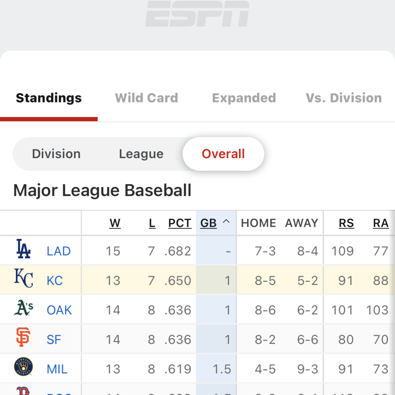Switch to the Wild Card tab
The width and height of the screenshot is (395, 395).
tap(147, 98)
